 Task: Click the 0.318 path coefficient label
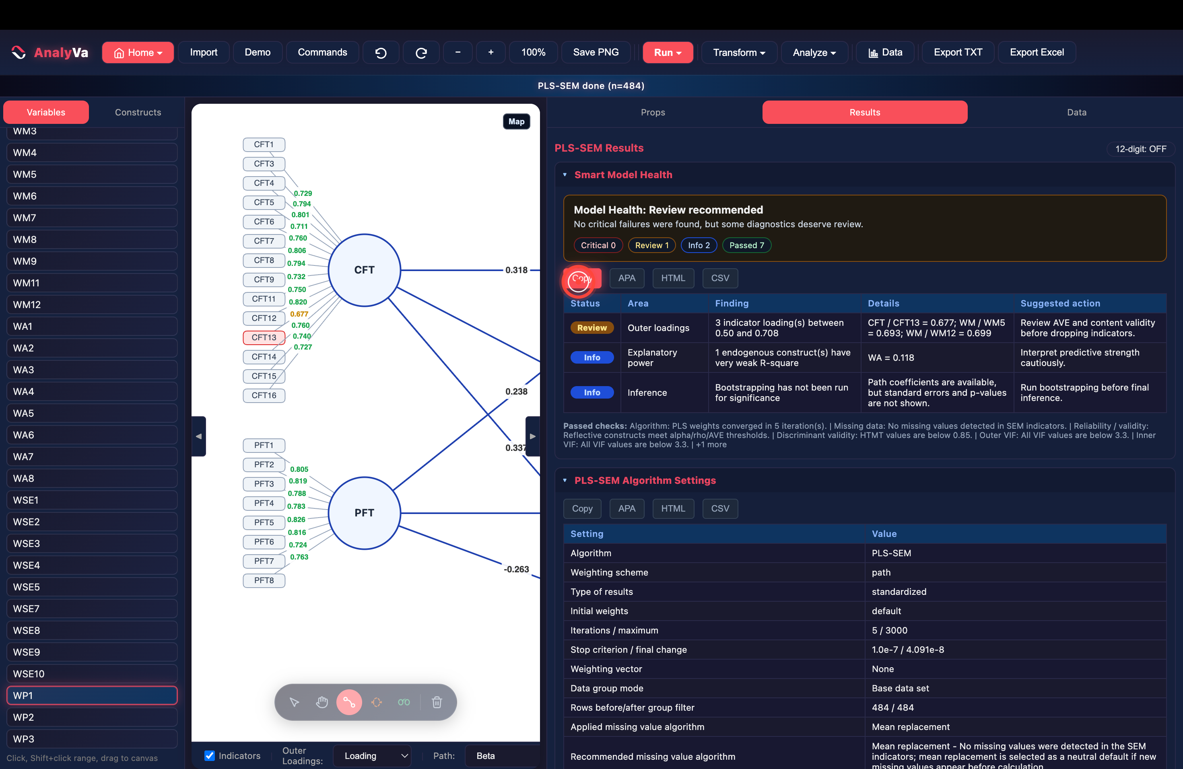[516, 270]
